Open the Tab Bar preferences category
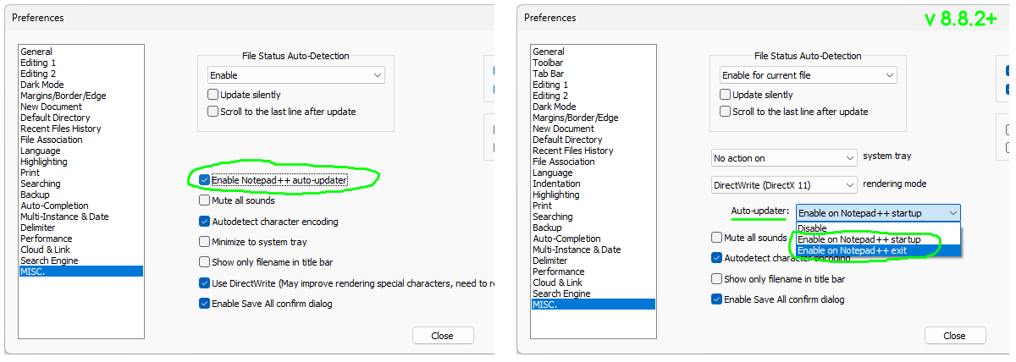This screenshot has height=362, width=1016. [x=548, y=74]
